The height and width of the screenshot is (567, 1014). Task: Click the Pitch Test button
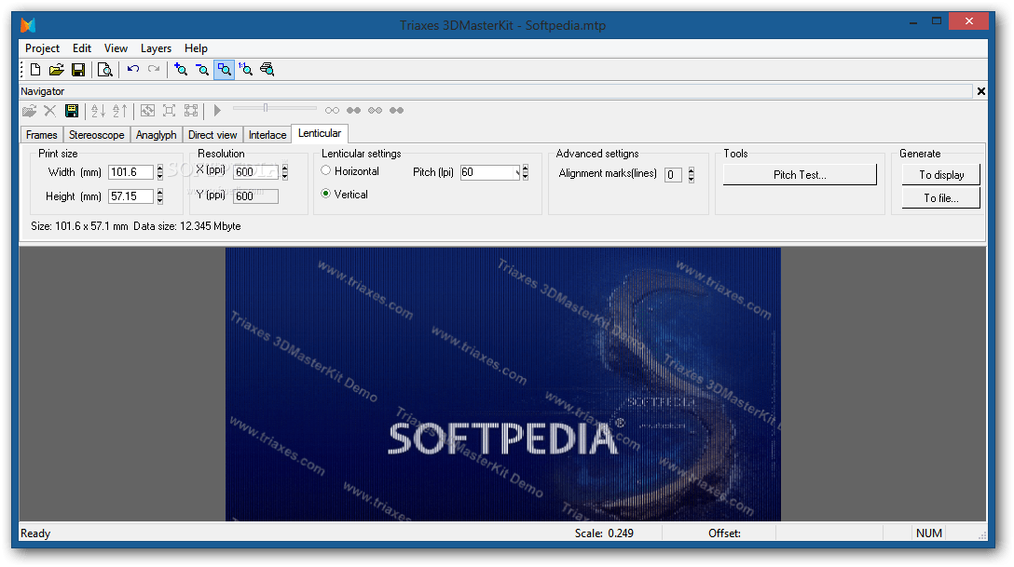point(800,175)
